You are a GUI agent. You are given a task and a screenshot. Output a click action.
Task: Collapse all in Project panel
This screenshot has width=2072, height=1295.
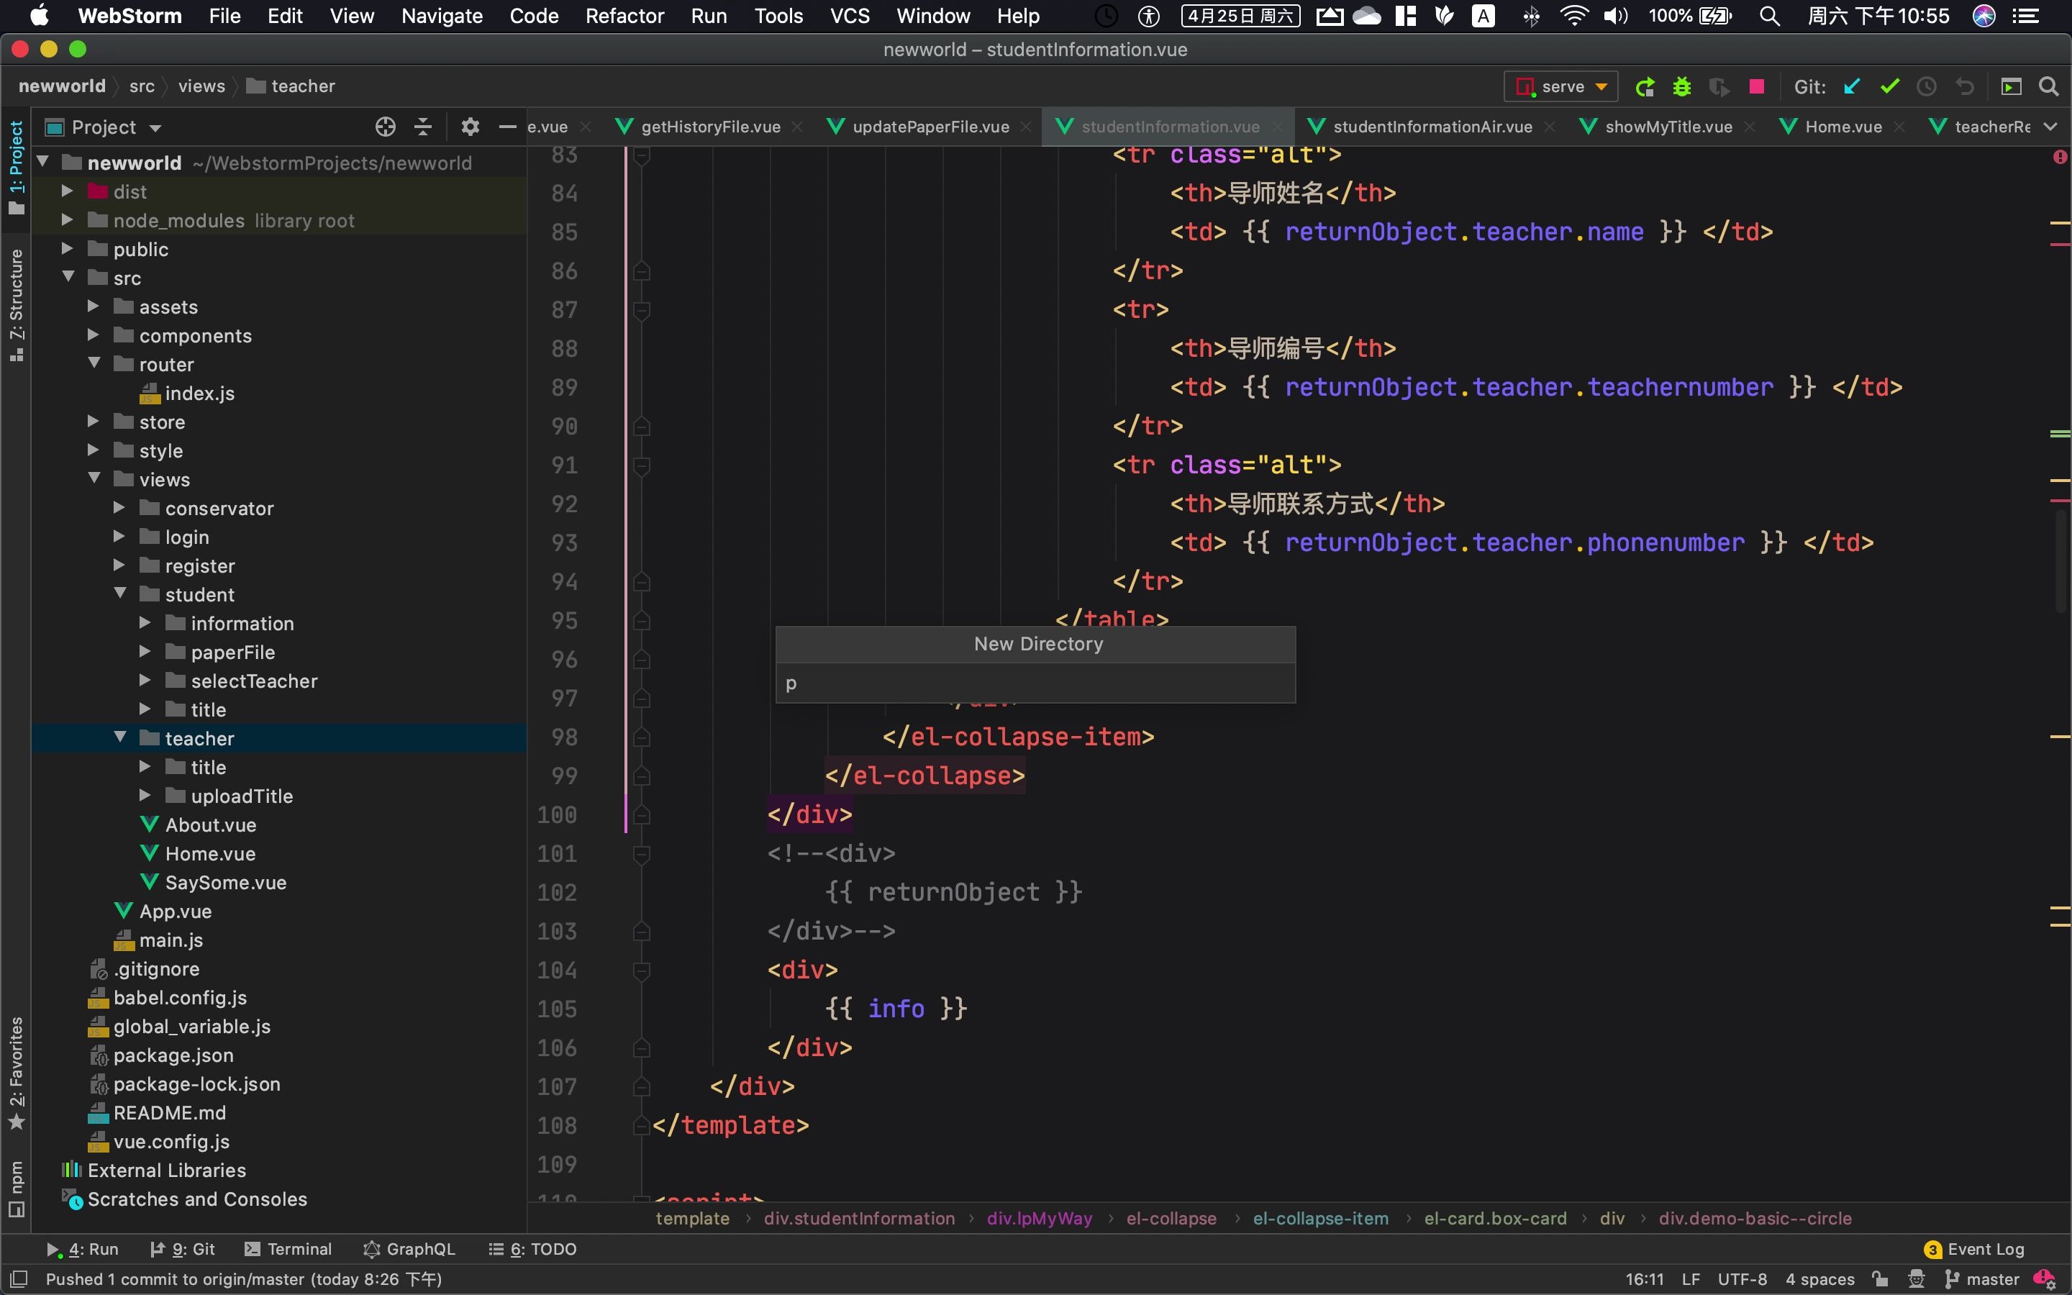[423, 127]
